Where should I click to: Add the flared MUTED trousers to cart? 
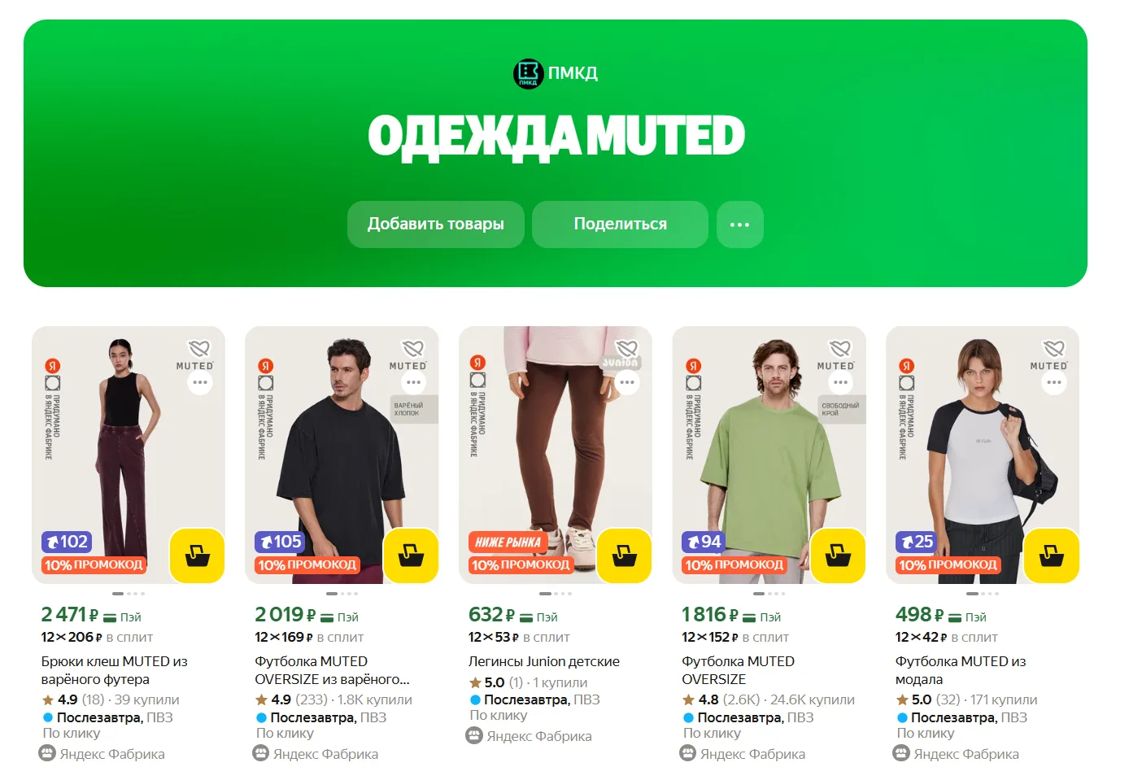tap(197, 556)
